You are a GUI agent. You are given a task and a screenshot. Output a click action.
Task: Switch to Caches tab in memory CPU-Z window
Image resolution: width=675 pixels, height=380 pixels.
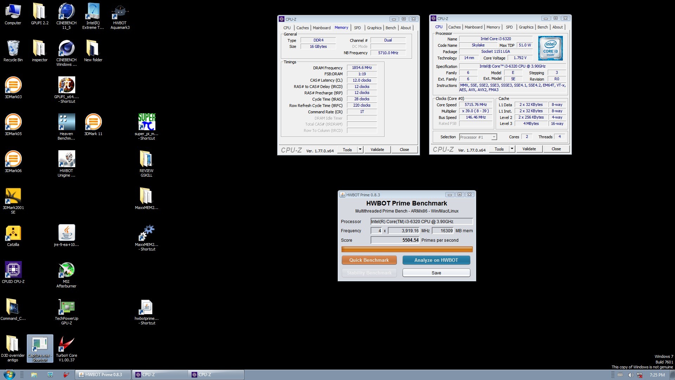pyautogui.click(x=302, y=28)
